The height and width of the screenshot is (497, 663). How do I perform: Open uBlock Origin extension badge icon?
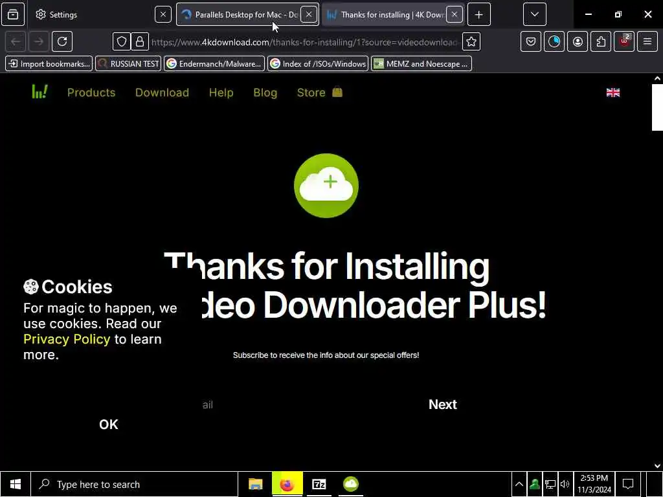[x=624, y=42]
